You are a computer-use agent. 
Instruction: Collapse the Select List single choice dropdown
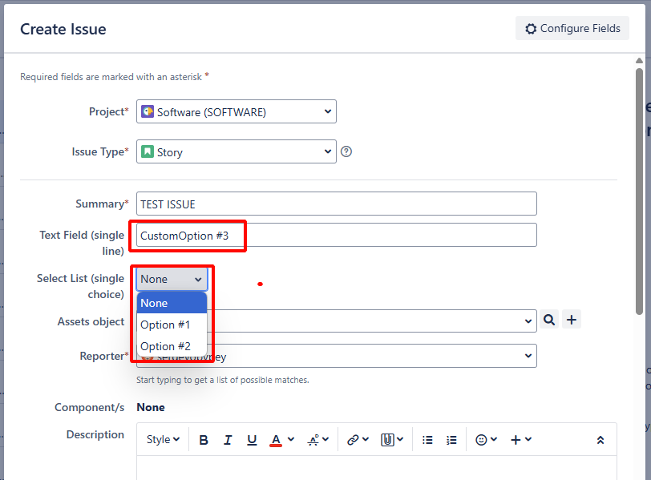(172, 279)
